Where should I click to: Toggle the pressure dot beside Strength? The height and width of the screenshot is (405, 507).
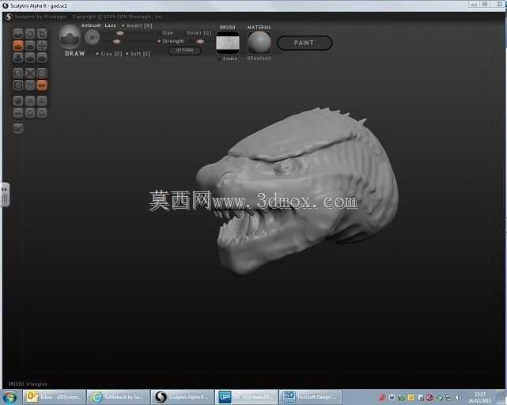point(159,41)
